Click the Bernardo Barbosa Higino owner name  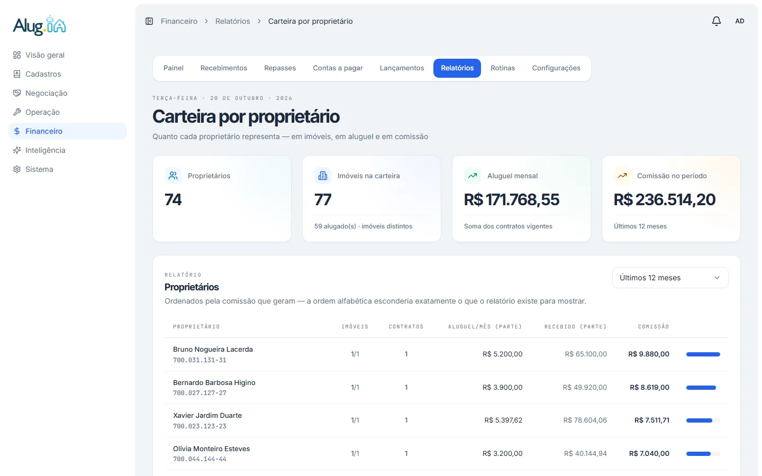[214, 383]
